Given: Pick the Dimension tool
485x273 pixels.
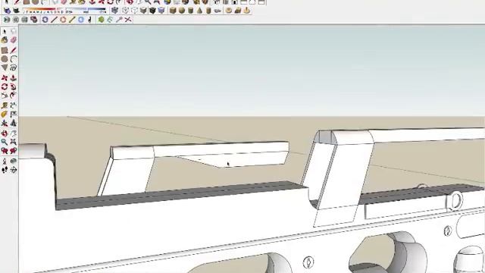Looking at the screenshot, I should click(14, 105).
